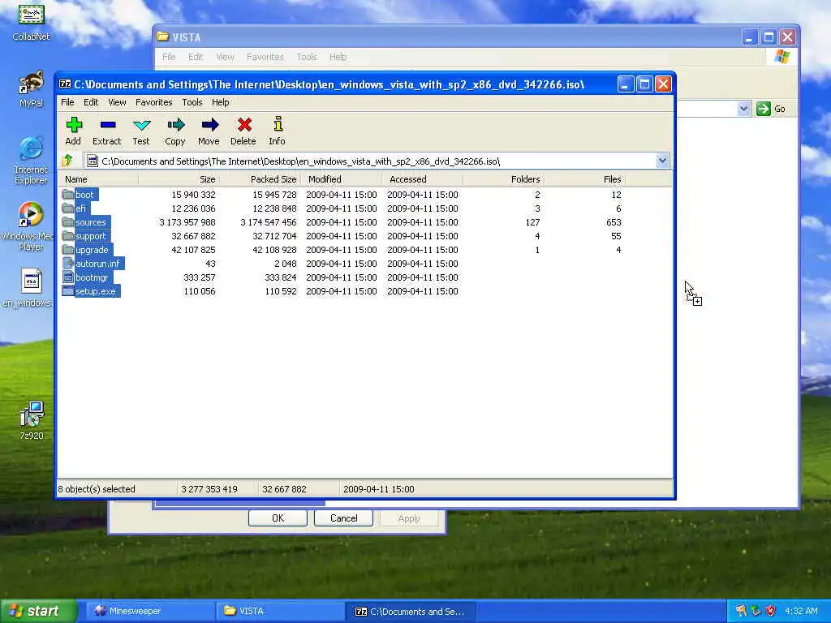Screen dimensions: 831x623
Task: Click the start button
Action: coord(38,611)
